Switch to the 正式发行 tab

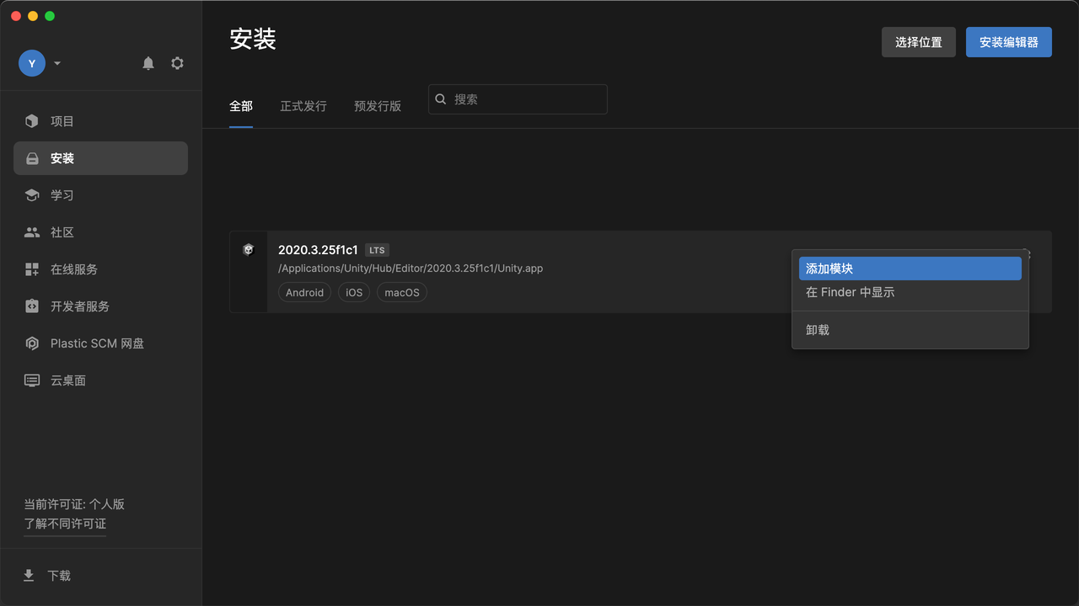coord(303,106)
